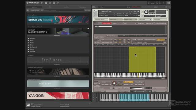
Task: Click the Tune knob in instrument header
Action: (146, 12)
